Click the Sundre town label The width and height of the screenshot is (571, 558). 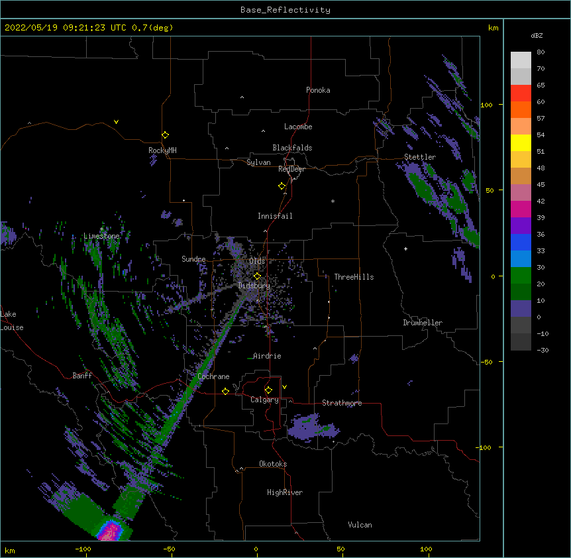[x=193, y=259]
